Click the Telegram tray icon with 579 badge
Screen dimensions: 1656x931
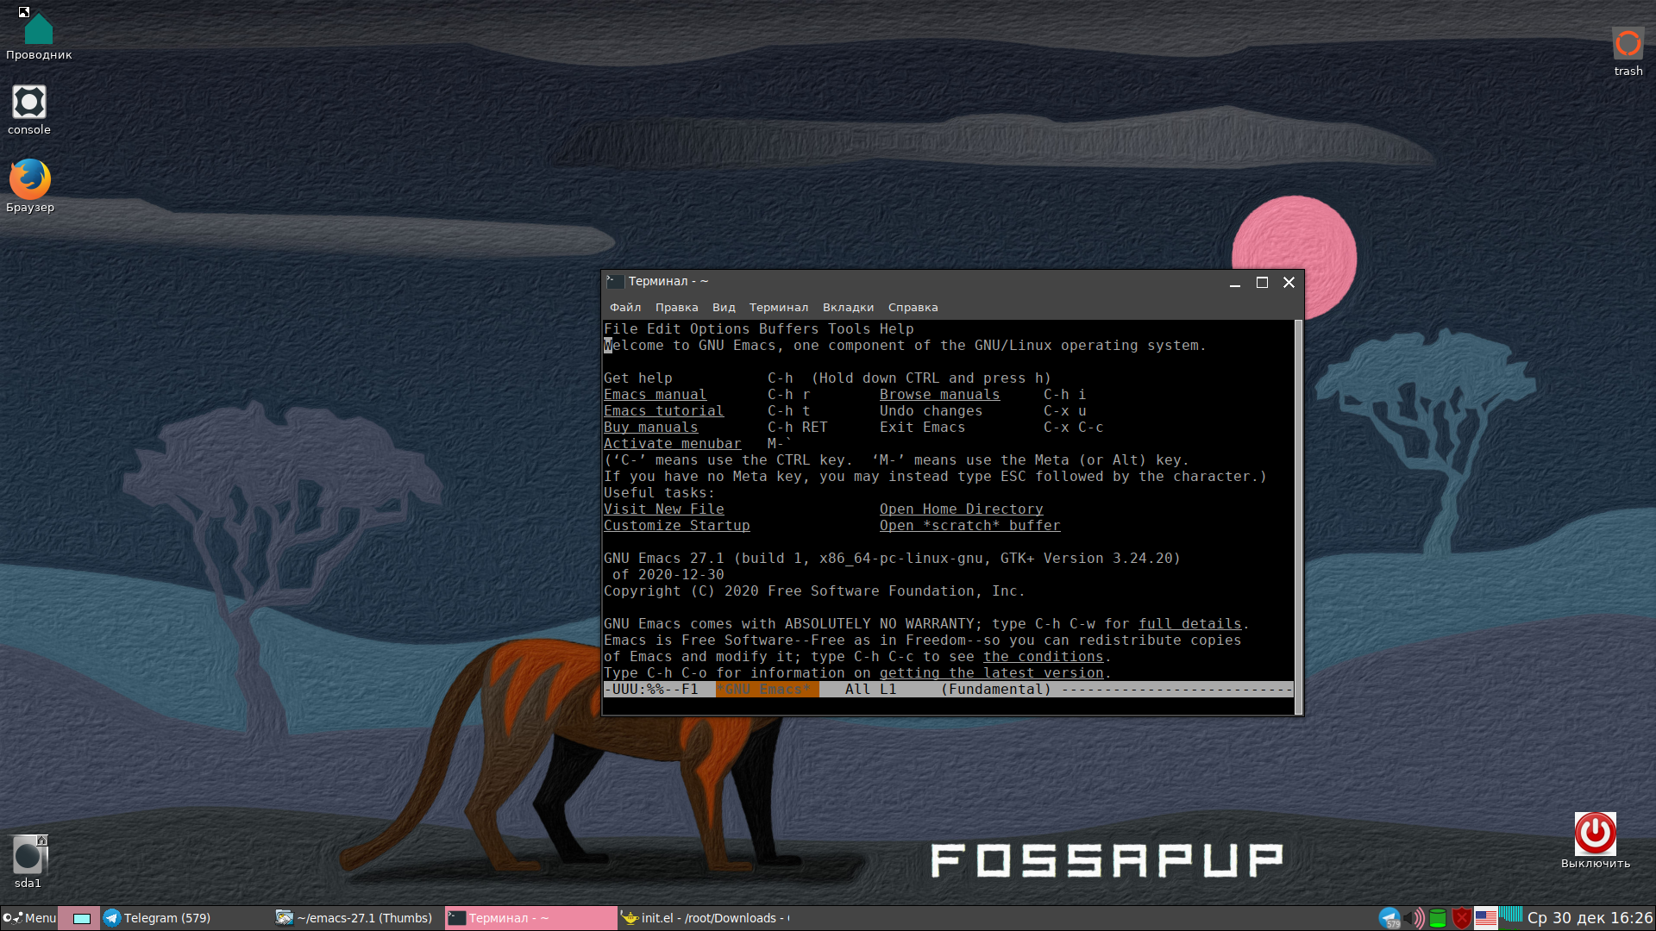click(1389, 918)
